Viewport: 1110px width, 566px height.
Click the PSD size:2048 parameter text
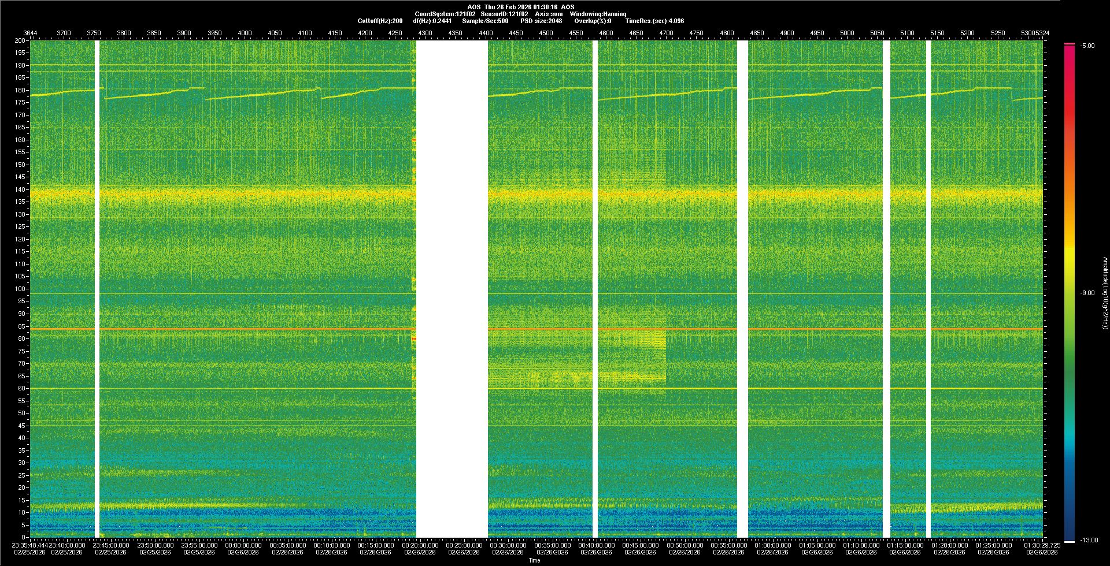[541, 21]
